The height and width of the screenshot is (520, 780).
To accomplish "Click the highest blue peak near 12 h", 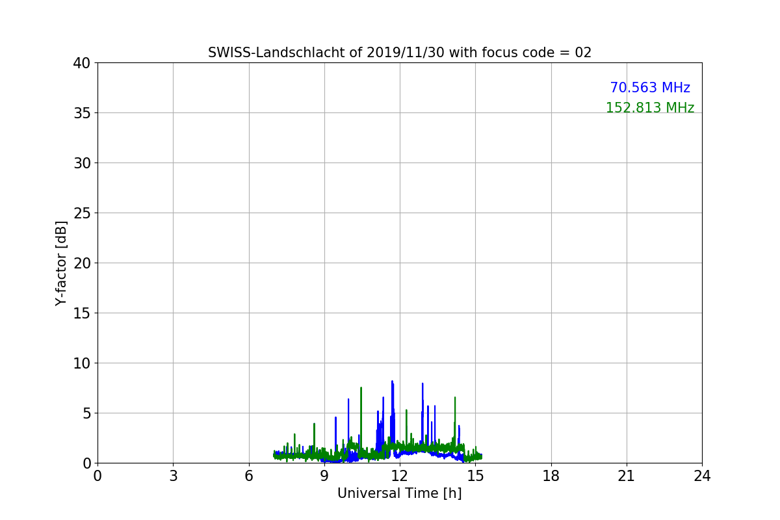I will click(392, 382).
